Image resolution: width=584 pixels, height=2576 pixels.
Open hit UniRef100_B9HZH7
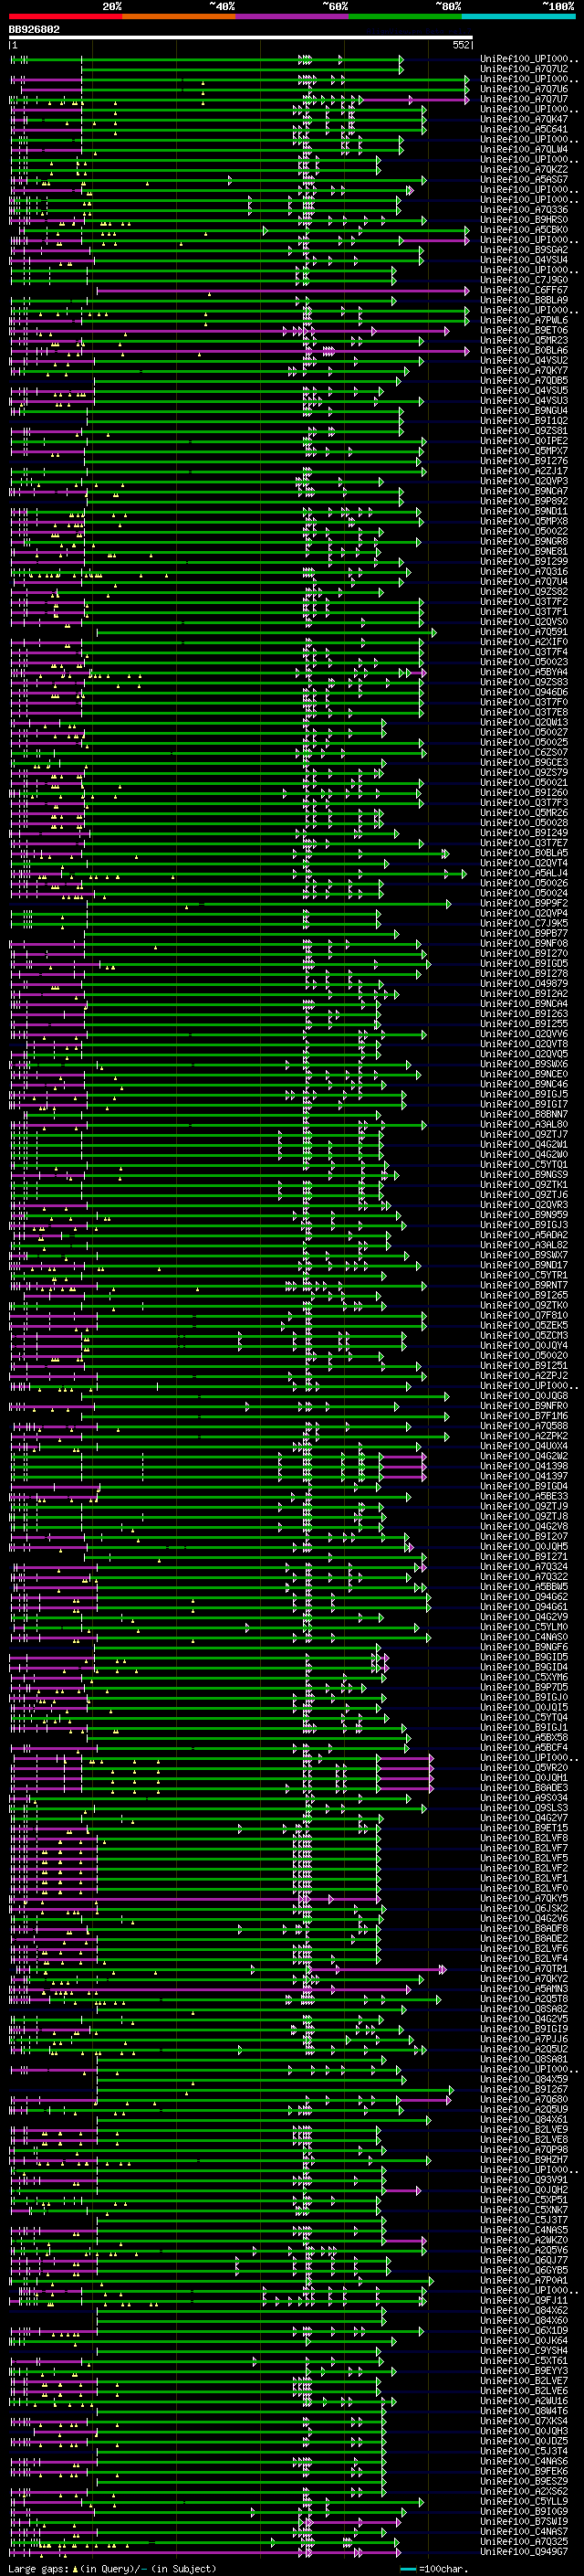[524, 2160]
